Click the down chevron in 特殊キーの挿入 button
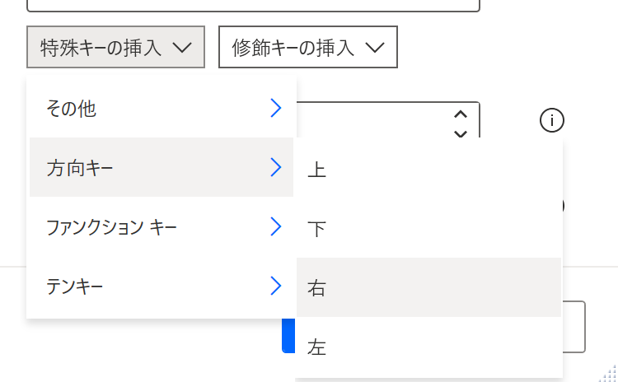 182,48
